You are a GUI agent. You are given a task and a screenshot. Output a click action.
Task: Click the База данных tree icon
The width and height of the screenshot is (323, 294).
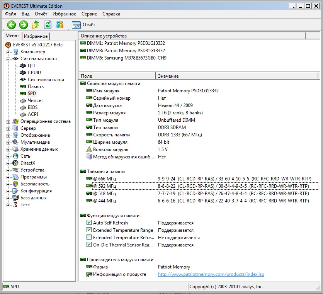pyautogui.click(x=15, y=198)
